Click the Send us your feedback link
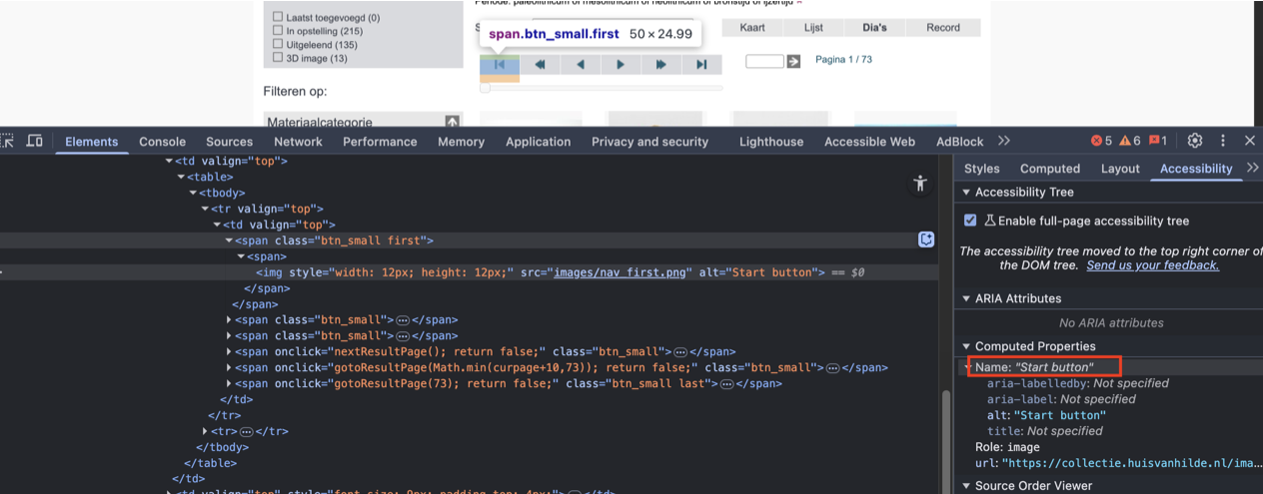Viewport: 1263px width, 494px height. tap(1152, 265)
